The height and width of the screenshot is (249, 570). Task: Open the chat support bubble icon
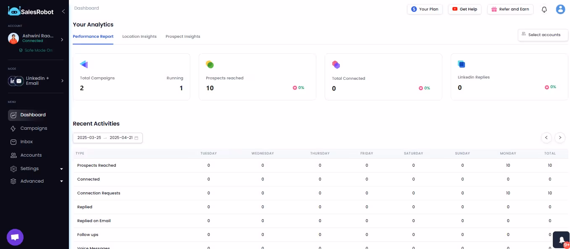click(x=15, y=237)
